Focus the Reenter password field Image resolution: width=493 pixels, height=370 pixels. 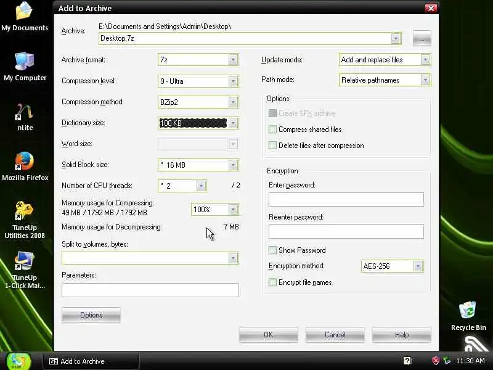346,232
